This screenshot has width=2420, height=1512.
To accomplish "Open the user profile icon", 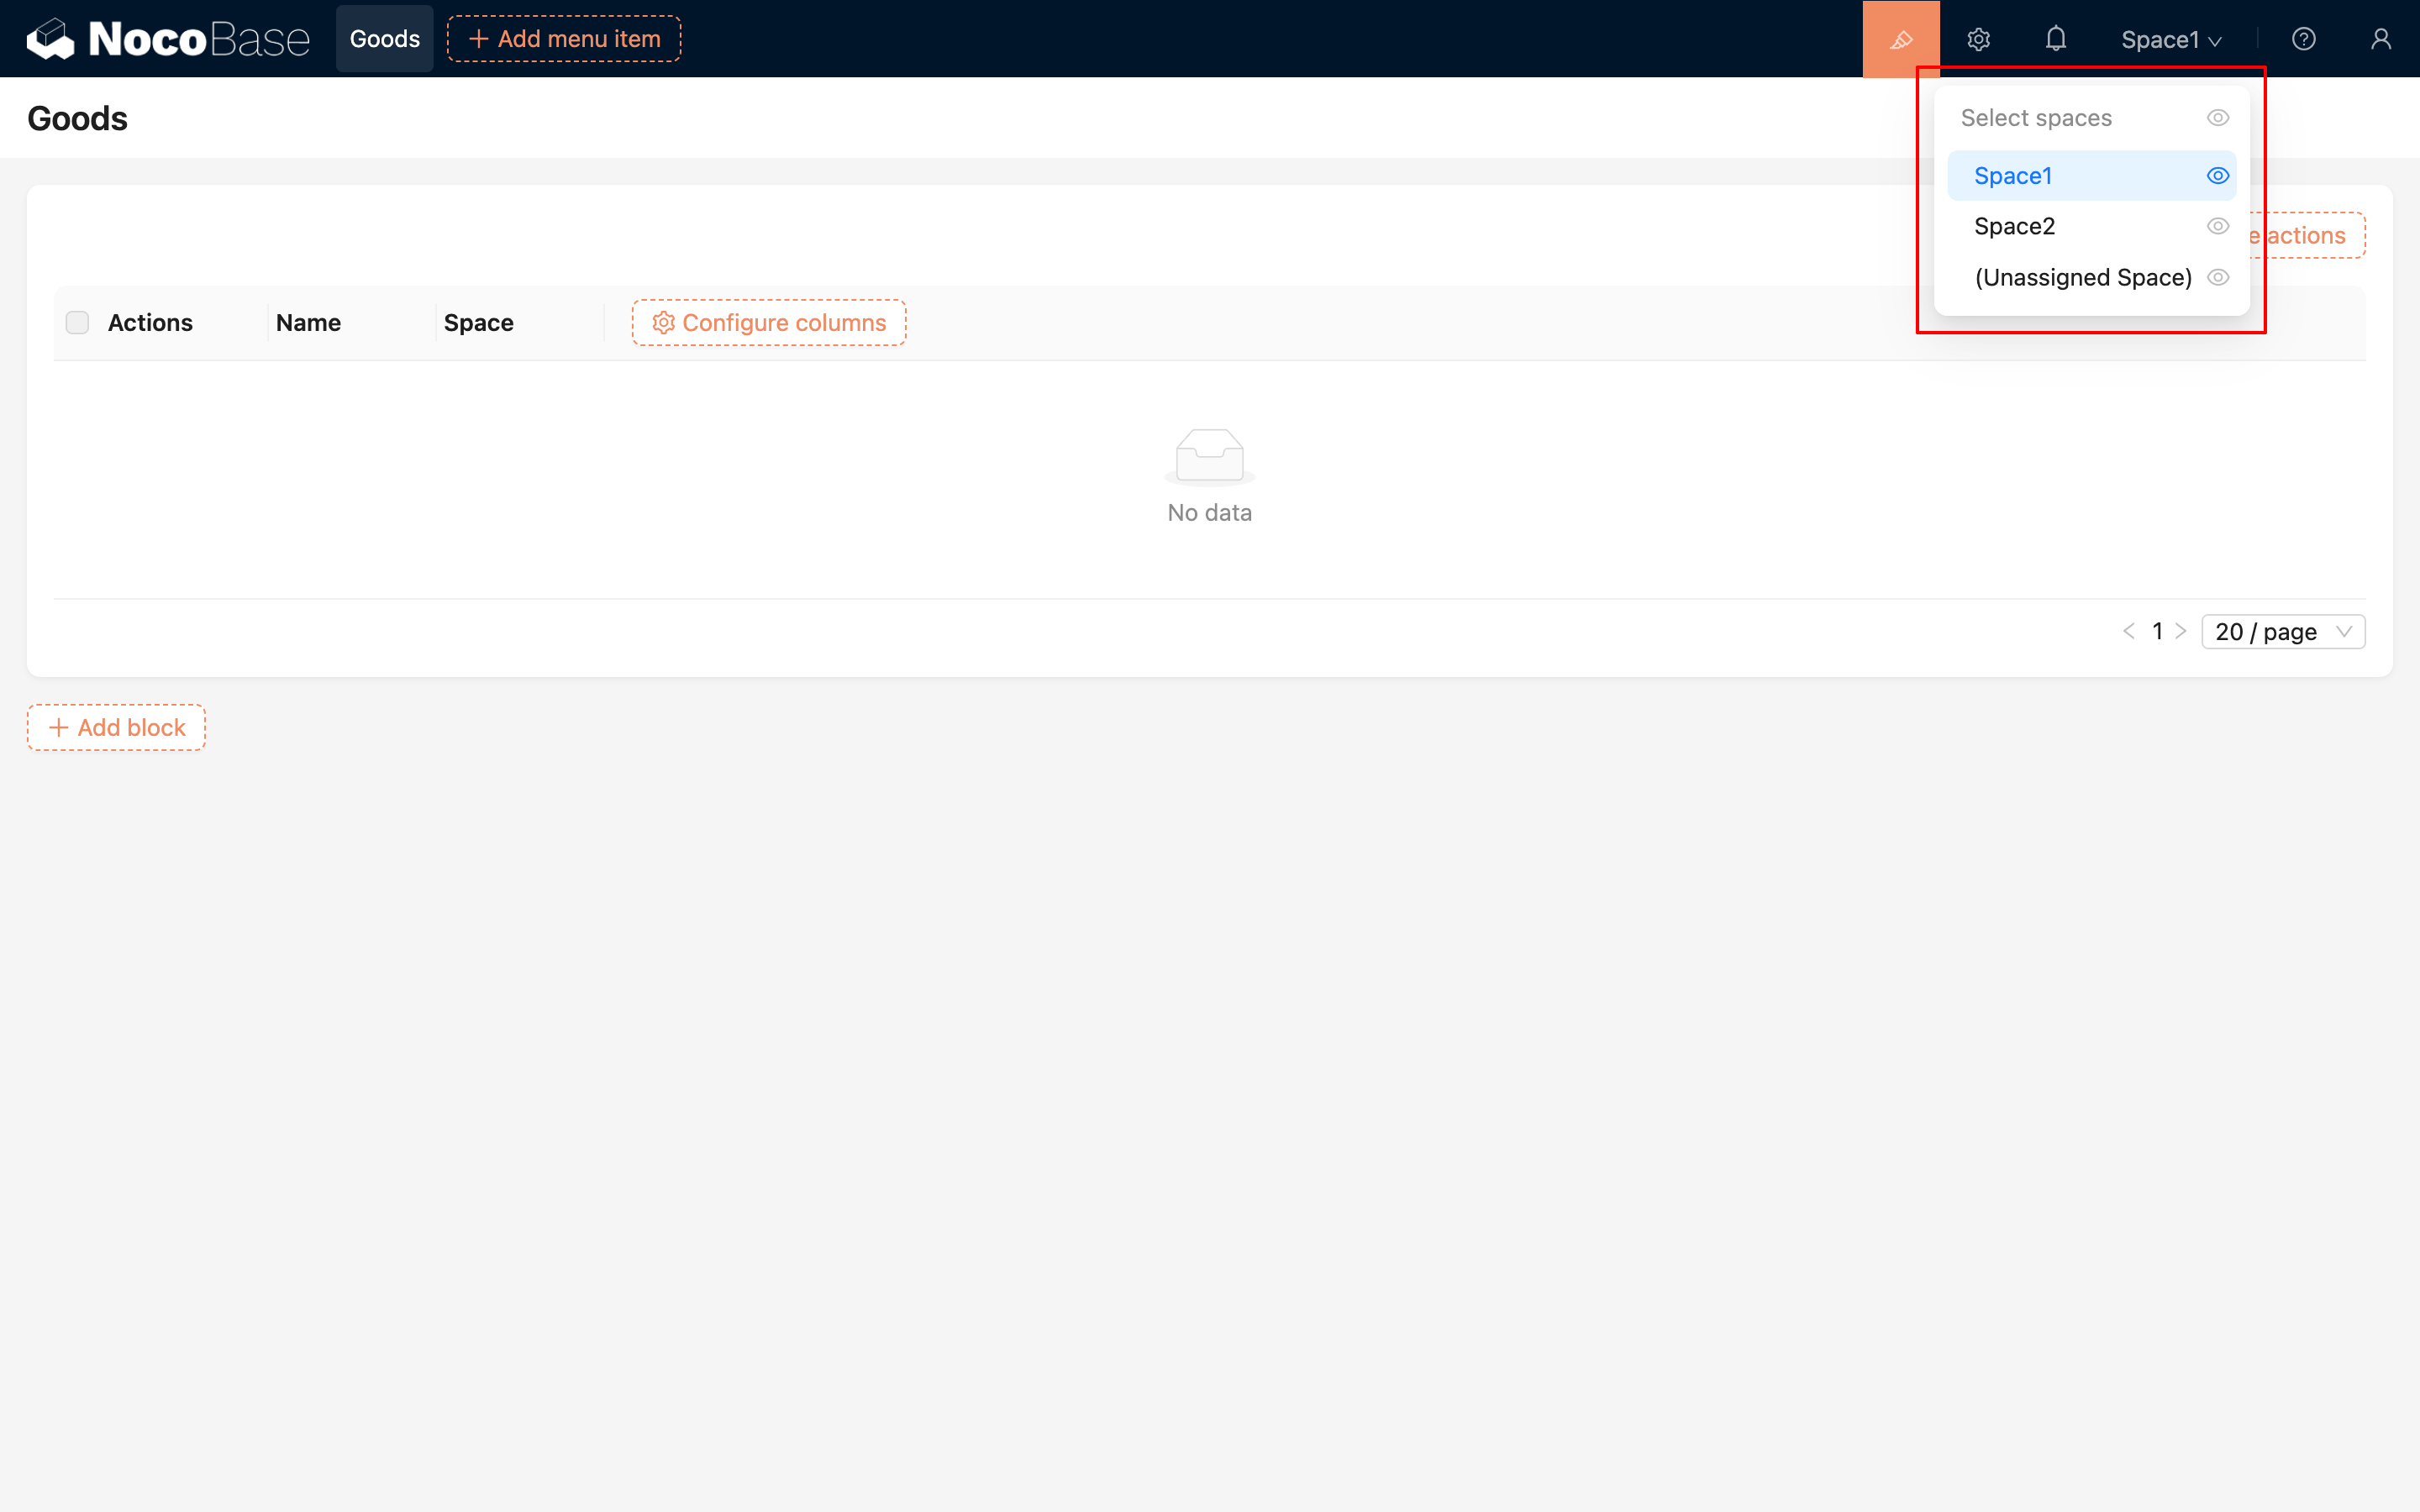I will [x=2380, y=39].
